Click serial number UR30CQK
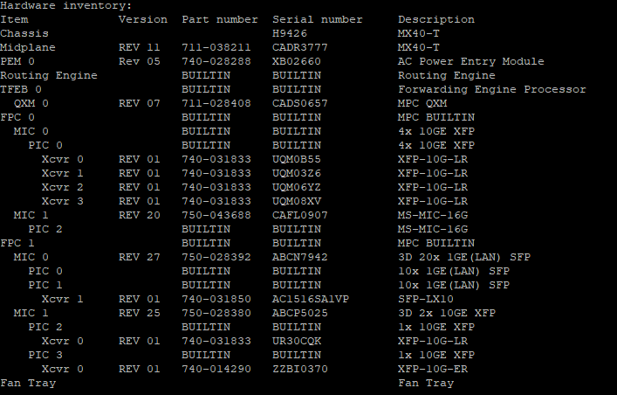This screenshot has width=617, height=395. click(x=297, y=341)
